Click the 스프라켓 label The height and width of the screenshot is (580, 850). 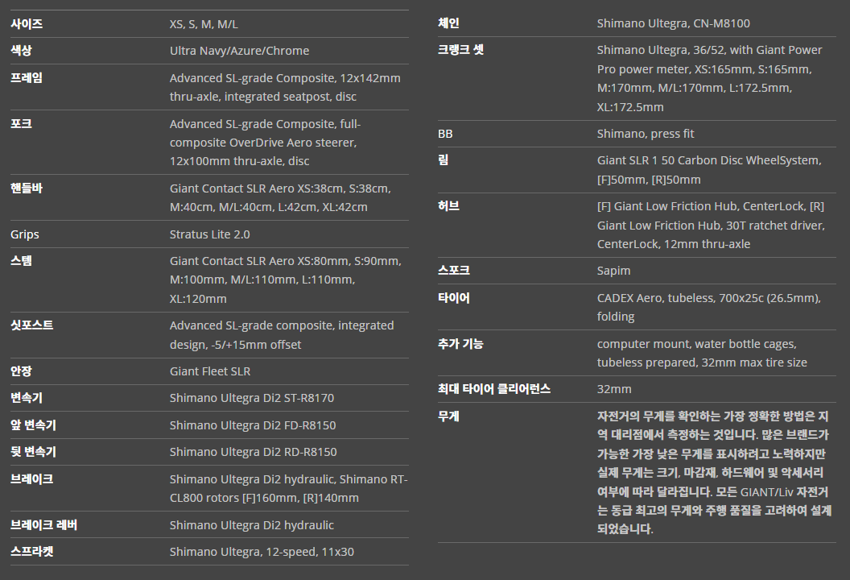pos(32,552)
